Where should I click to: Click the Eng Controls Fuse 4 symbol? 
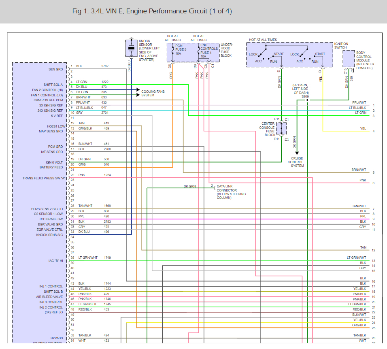pos(199,51)
